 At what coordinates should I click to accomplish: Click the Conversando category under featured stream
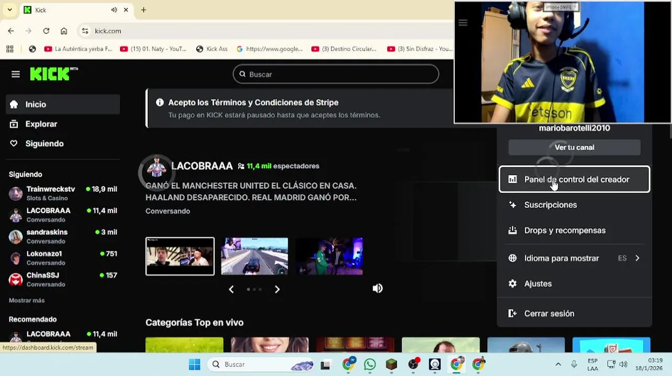pos(167,211)
